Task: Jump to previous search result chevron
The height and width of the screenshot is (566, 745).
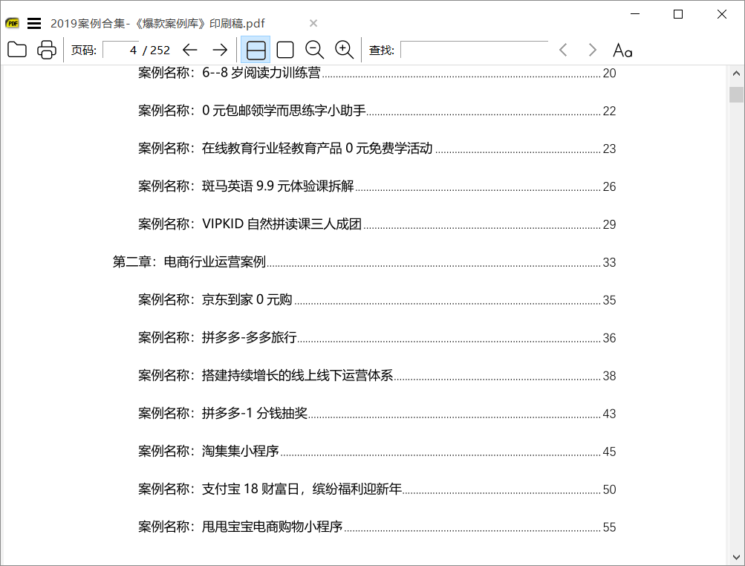Action: coord(562,49)
